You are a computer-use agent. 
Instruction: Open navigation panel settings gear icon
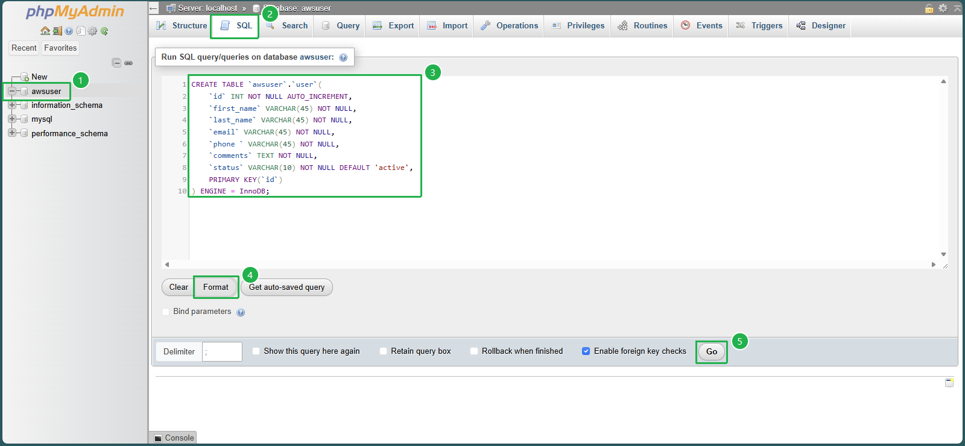pyautogui.click(x=92, y=31)
